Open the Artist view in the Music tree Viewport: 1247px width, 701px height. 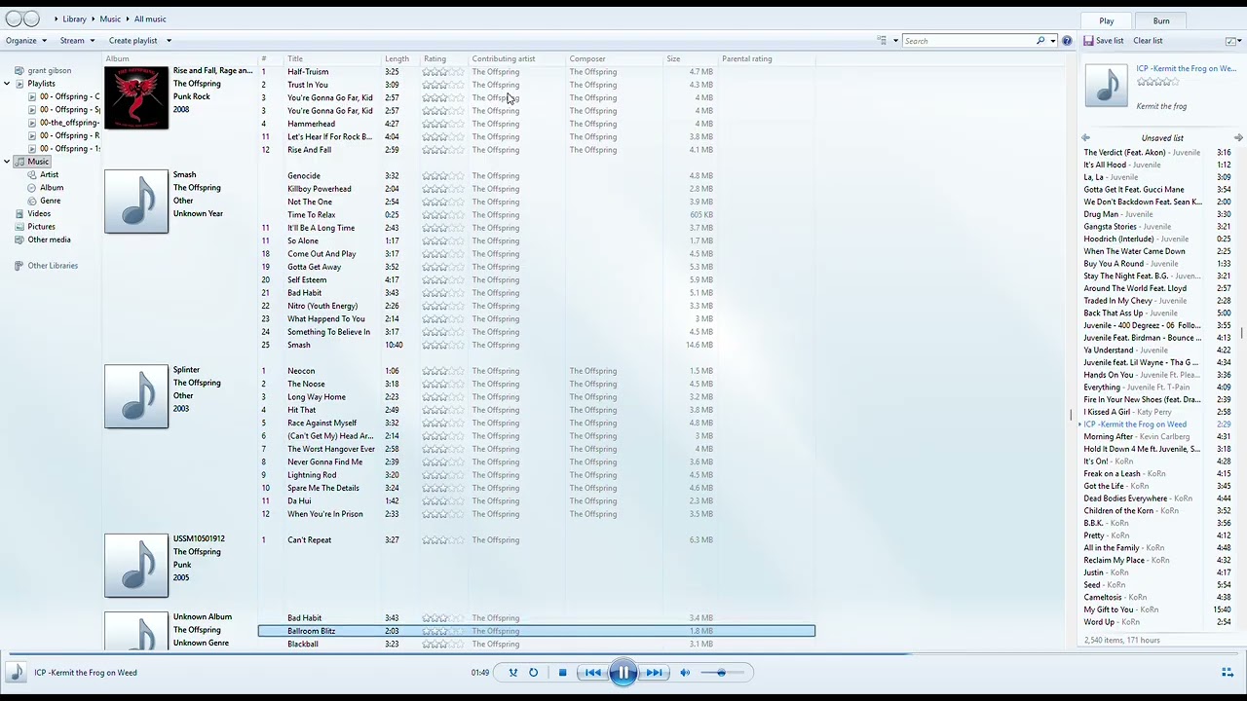click(x=50, y=174)
